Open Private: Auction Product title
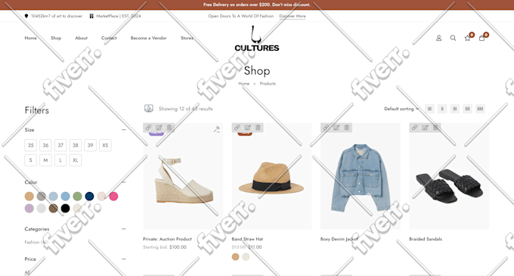Image resolution: width=514 pixels, height=276 pixels. (167, 239)
